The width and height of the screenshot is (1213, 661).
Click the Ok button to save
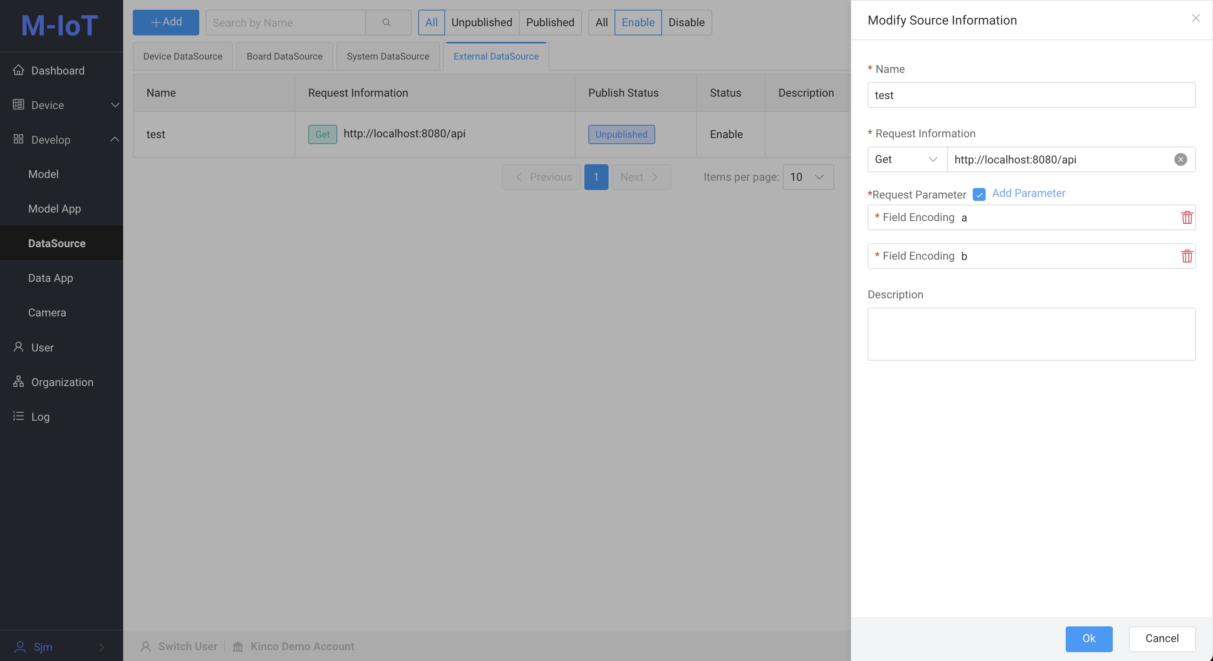click(1089, 638)
